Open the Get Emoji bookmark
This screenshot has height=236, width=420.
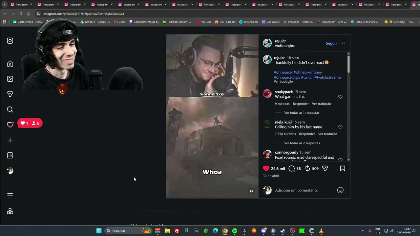pos(399,22)
